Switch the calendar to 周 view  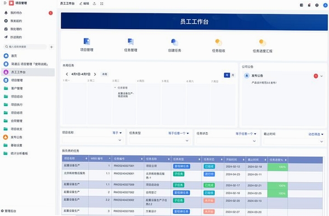pyautogui.click(x=227, y=75)
